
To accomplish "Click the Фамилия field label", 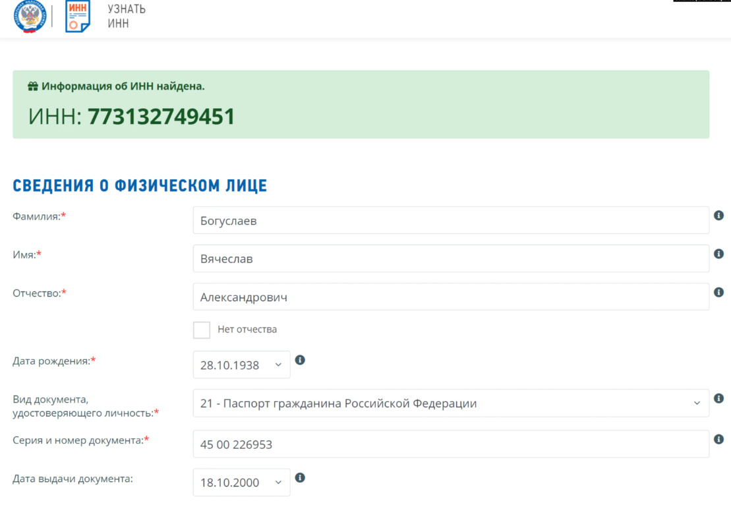I will click(x=39, y=216).
